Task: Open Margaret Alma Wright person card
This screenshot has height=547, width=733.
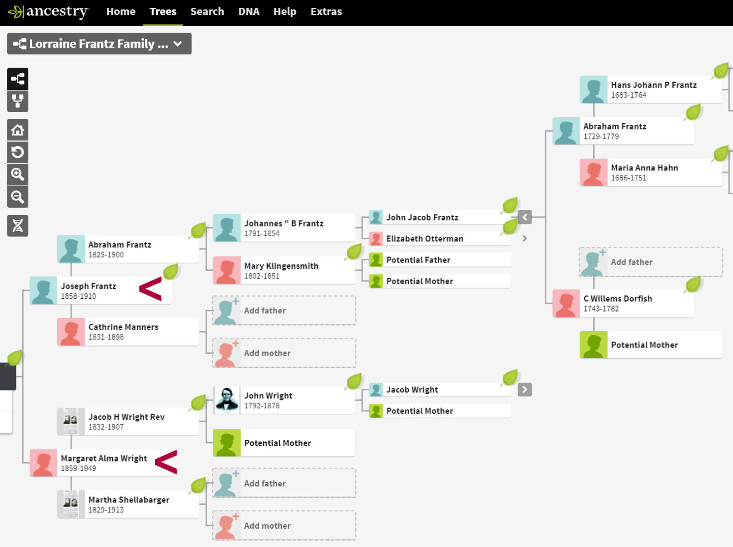Action: pos(100,463)
